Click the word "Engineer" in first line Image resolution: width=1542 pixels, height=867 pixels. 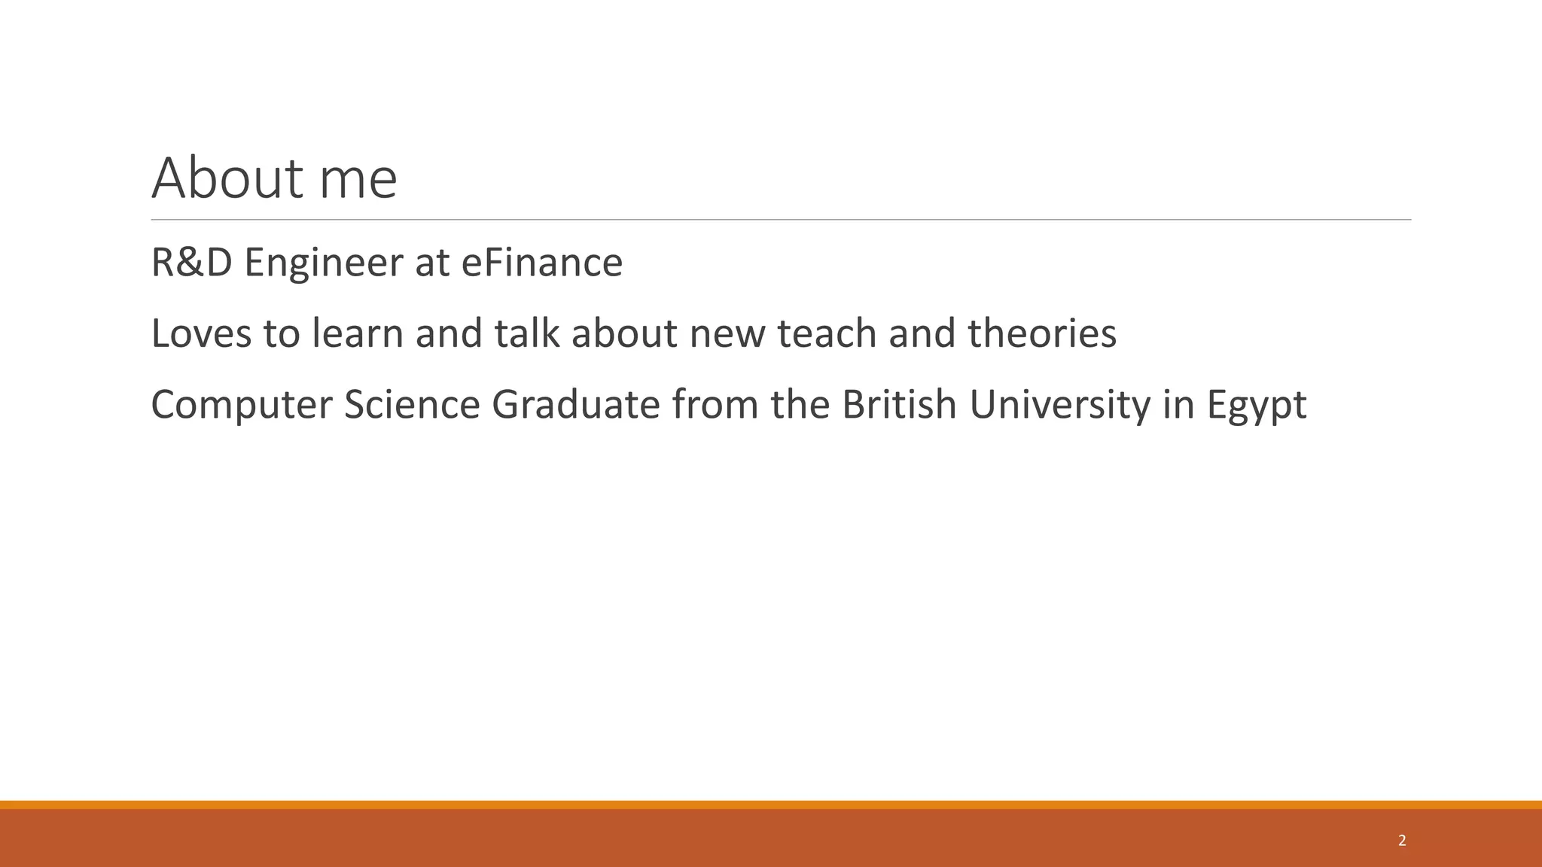[323, 263]
